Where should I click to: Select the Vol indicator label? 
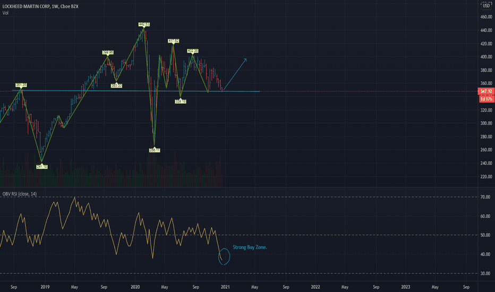tap(5, 13)
